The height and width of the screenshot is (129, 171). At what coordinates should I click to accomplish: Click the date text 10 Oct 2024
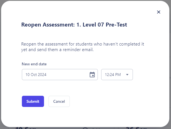pyautogui.click(x=36, y=75)
